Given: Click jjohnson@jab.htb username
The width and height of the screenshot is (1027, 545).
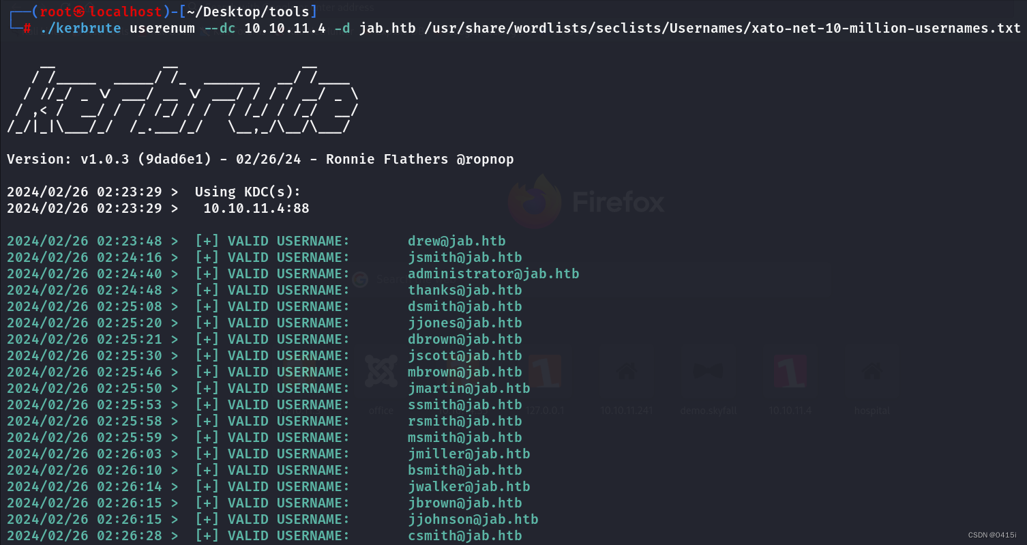Looking at the screenshot, I should 473,520.
